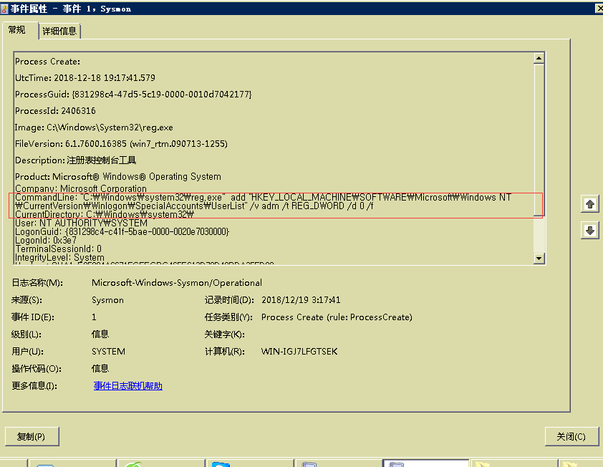Click the recorded time 2018/12/19 3:17:41

click(x=301, y=300)
